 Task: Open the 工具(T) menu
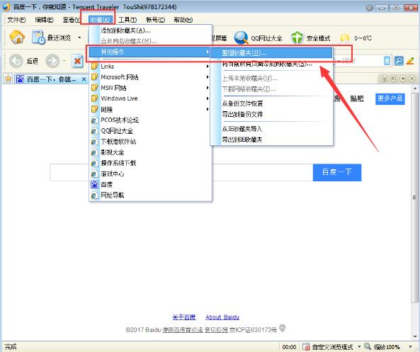[x=127, y=20]
